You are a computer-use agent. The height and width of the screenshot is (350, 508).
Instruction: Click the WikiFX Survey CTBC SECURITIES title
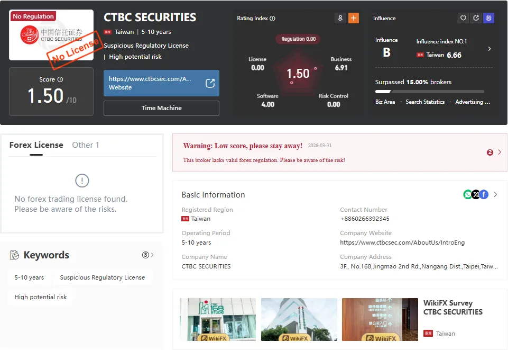[453, 308]
